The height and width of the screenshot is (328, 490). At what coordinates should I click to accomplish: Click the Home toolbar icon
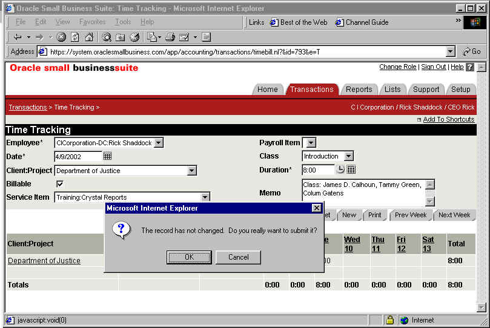[x=89, y=37]
